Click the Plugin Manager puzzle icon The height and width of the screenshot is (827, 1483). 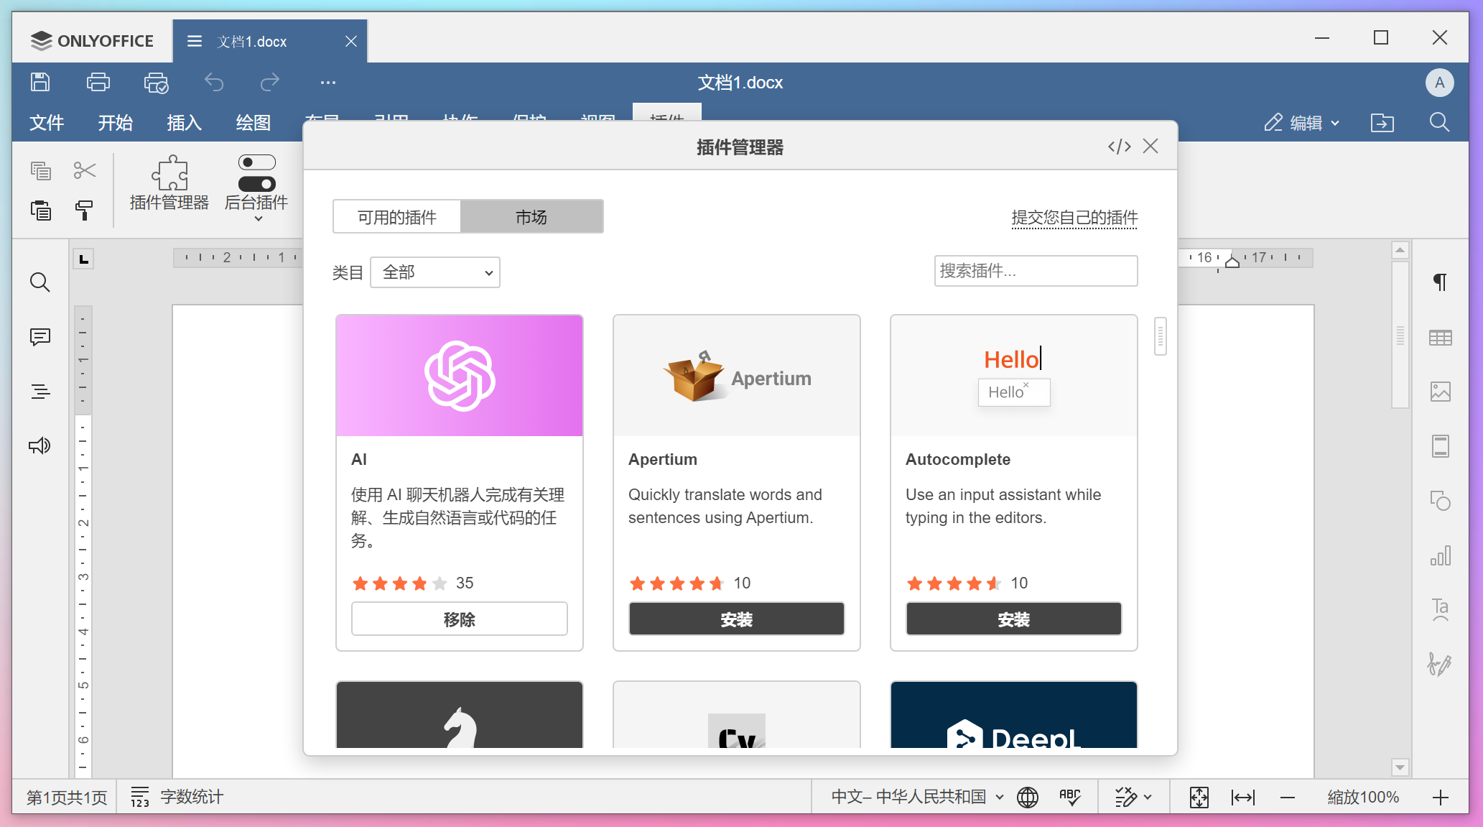coord(169,173)
